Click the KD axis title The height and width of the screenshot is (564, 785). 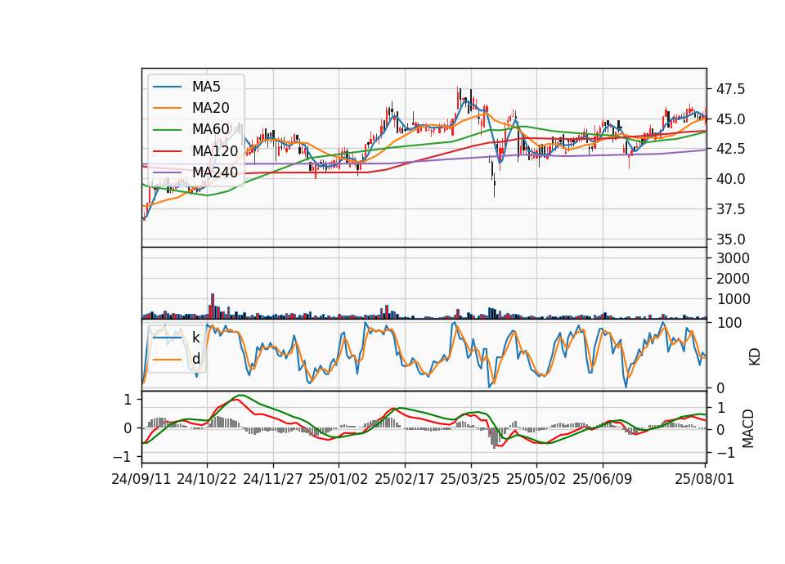point(755,357)
